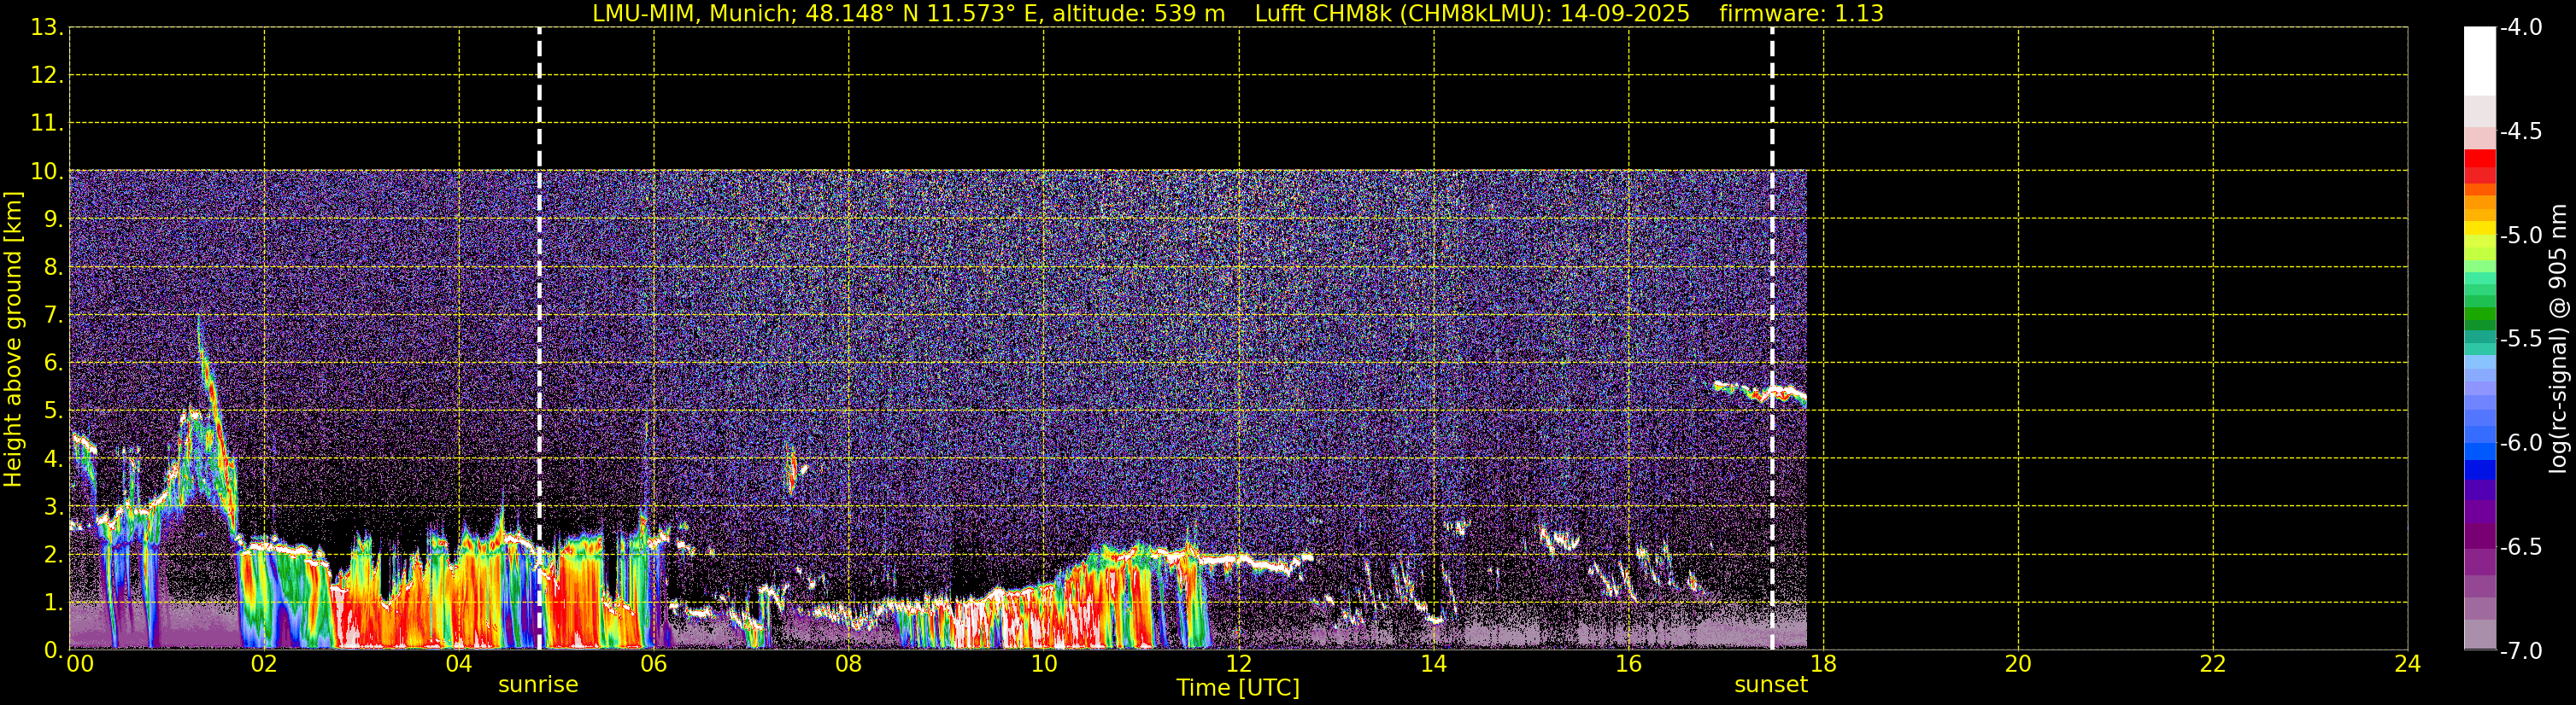The height and width of the screenshot is (705, 2576).
Task: Click the 'sunset' label below the axis
Action: tap(1771, 685)
